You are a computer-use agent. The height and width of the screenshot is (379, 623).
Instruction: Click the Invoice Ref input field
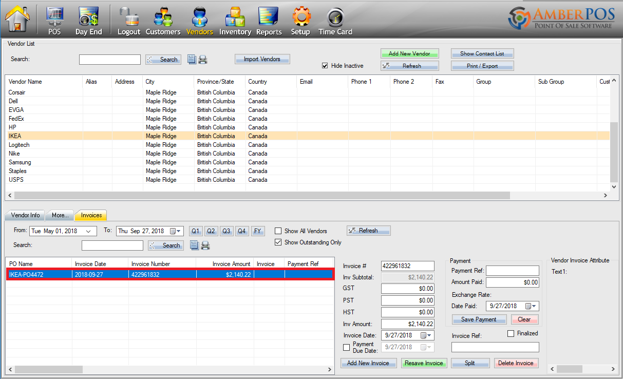495,347
